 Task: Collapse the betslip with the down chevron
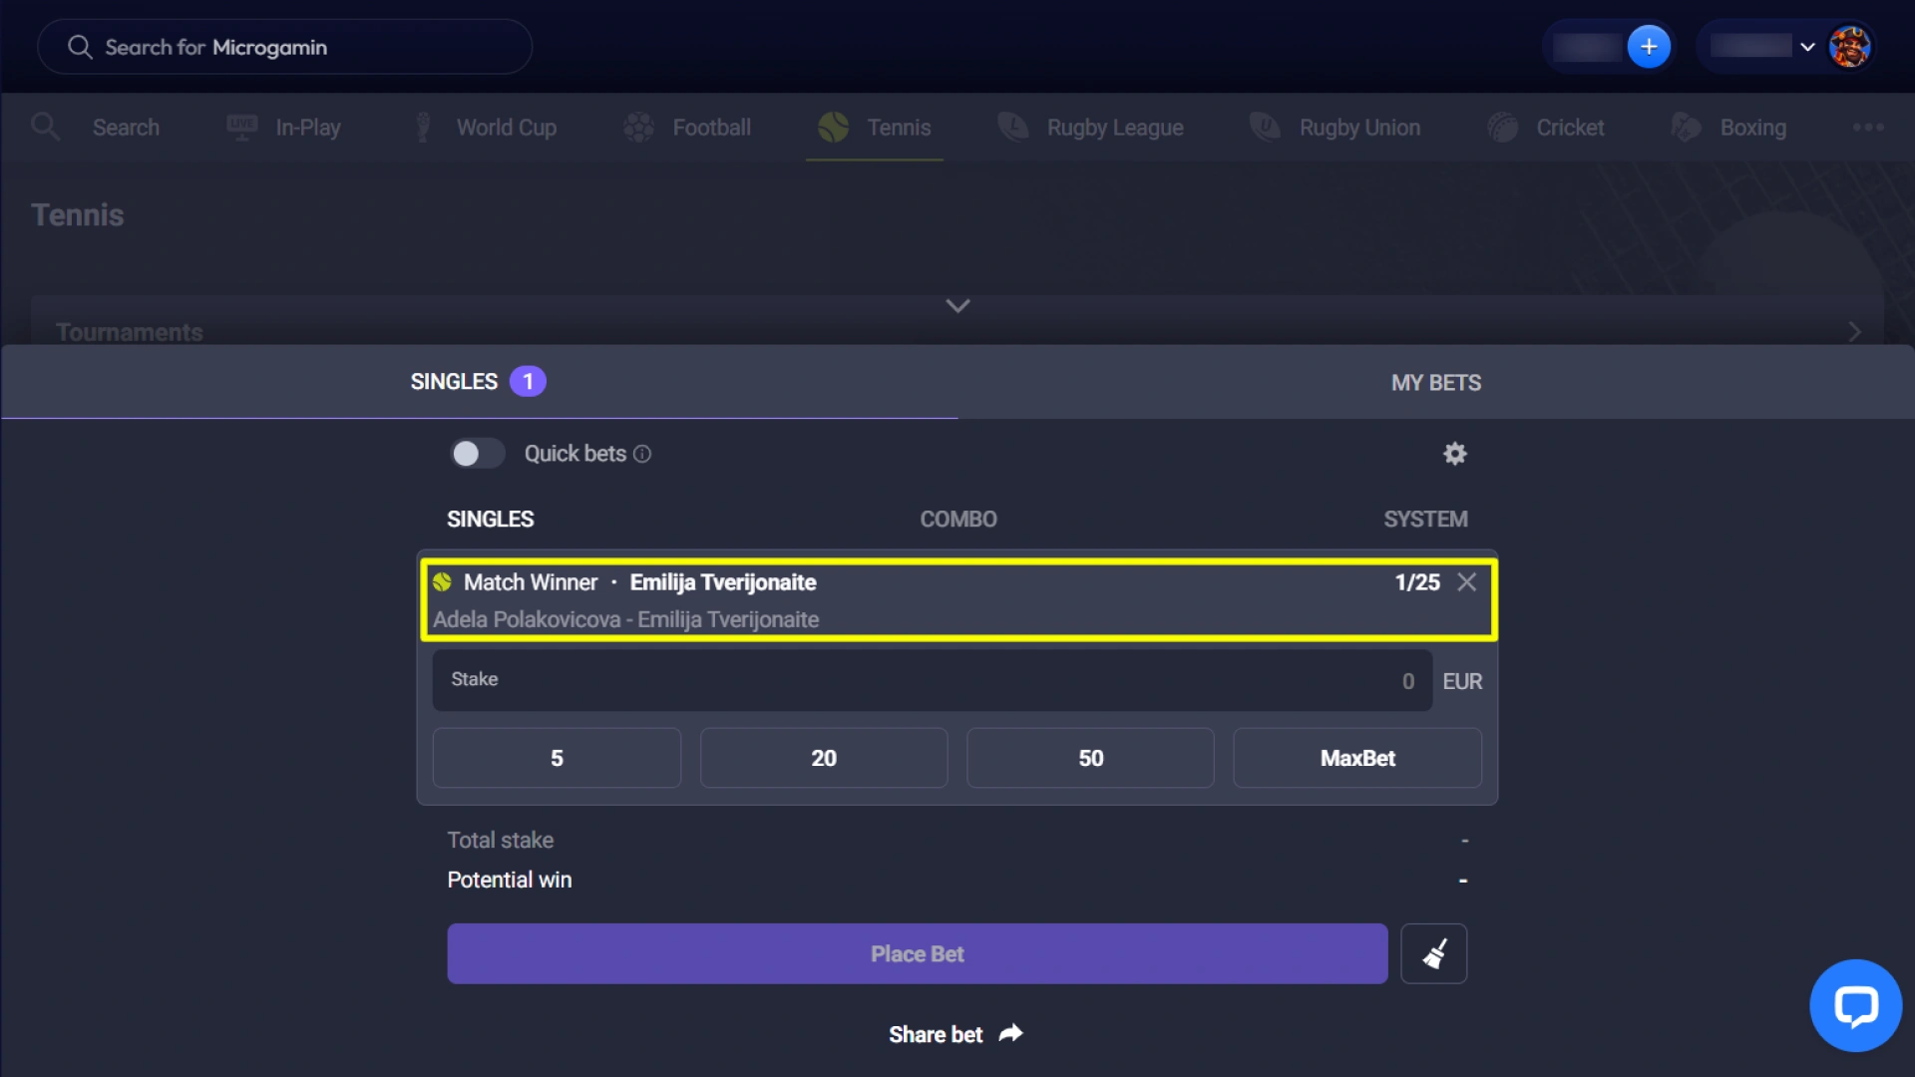[957, 306]
